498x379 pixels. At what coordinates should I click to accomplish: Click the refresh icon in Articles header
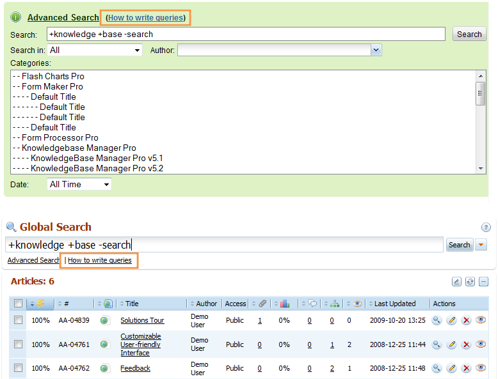pos(470,281)
